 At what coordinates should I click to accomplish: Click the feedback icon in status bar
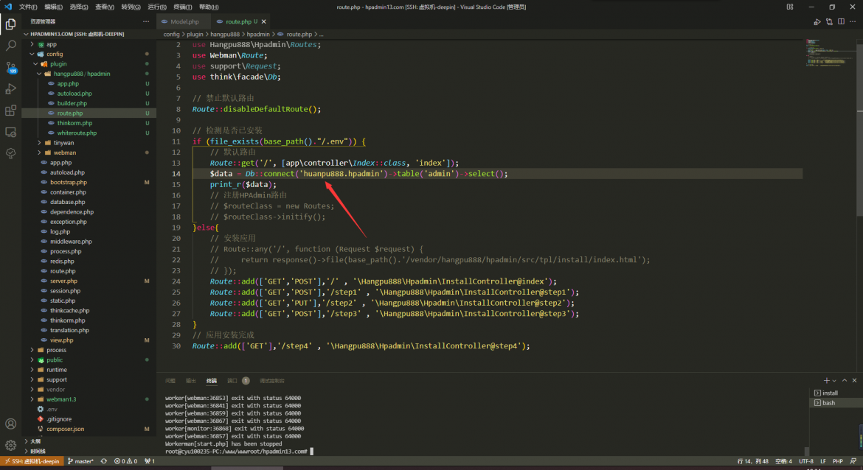point(853,461)
